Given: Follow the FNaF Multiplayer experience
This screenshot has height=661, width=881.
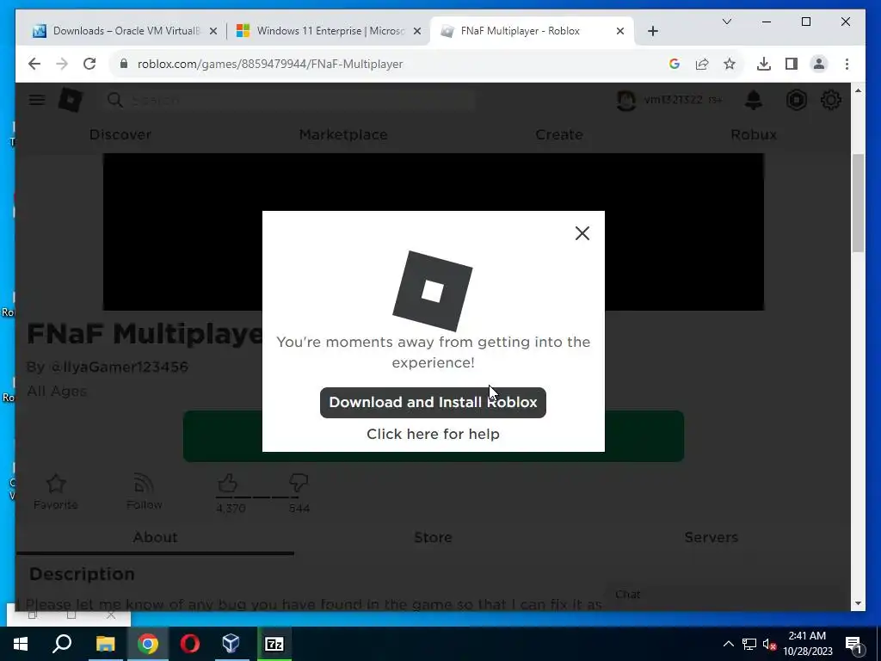Looking at the screenshot, I should click(x=145, y=491).
